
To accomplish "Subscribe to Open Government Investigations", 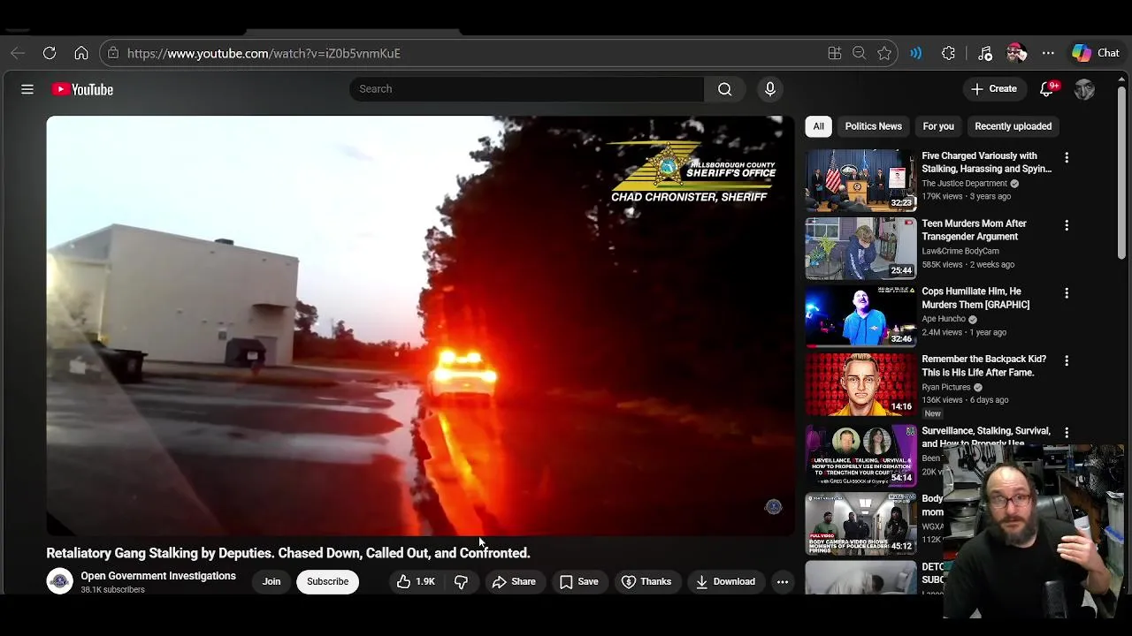I will coord(327,581).
